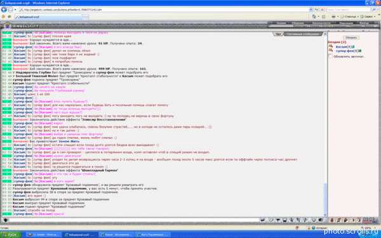This screenshot has height=238, width=381.
Task: Select Касым in the online user list
Action: pyautogui.click(x=341, y=46)
